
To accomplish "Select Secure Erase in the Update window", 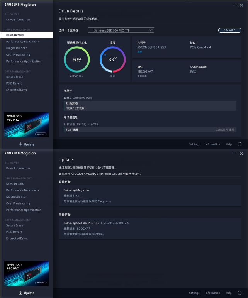I will [14, 225].
